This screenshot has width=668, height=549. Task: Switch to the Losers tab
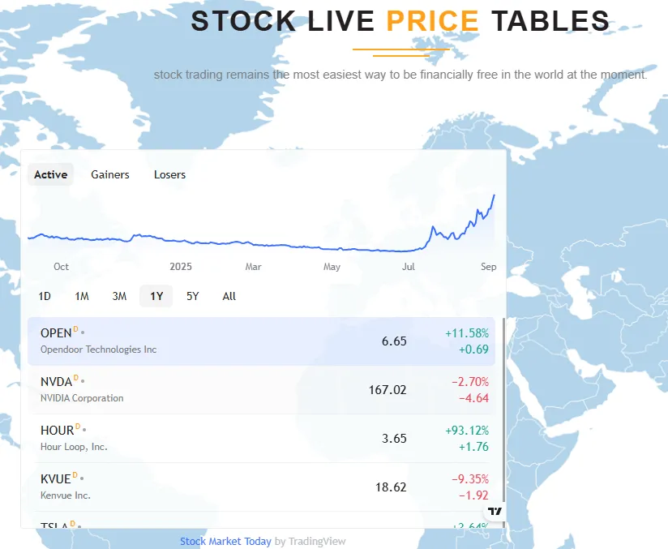coord(169,174)
